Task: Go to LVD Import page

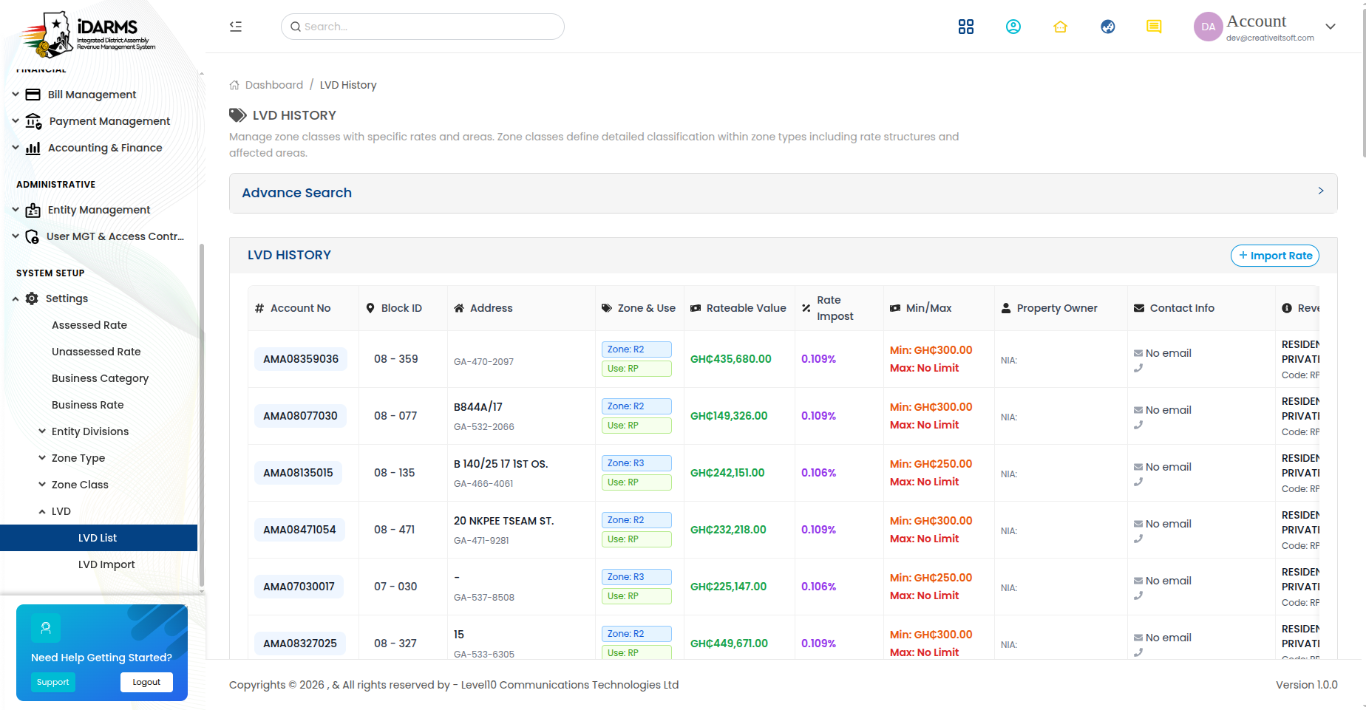Action: [x=106, y=564]
